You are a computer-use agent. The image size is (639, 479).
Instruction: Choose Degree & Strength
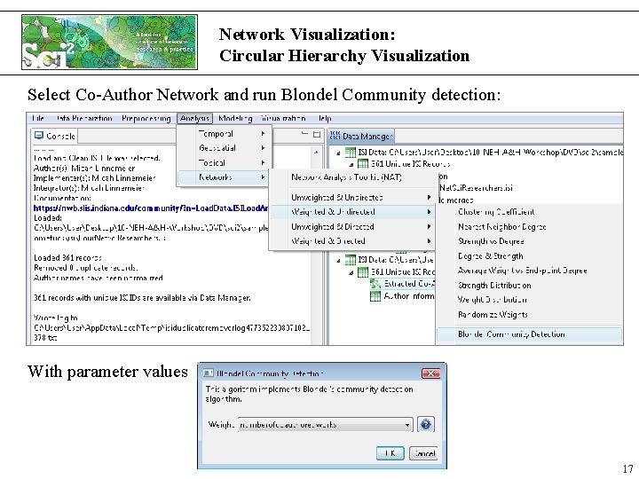(x=490, y=256)
